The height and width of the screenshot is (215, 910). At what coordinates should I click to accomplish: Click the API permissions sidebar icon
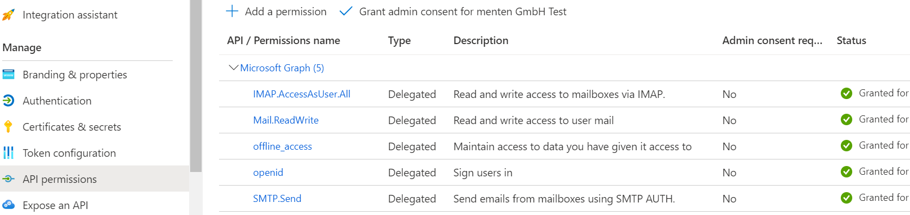pos(8,179)
